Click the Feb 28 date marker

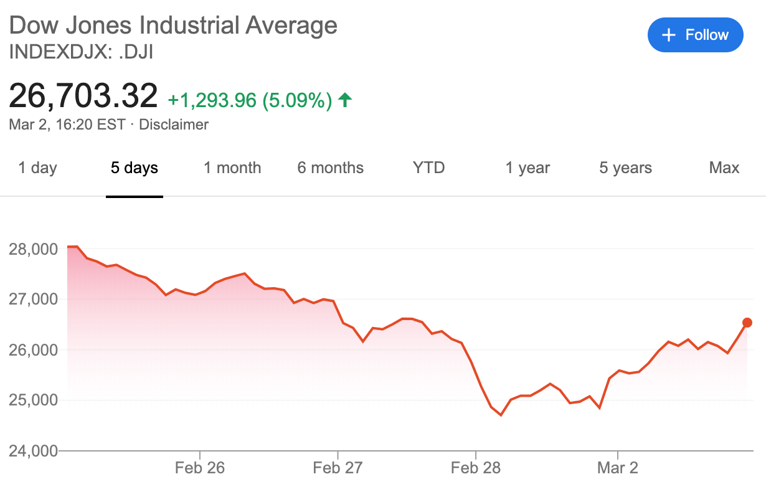tap(475, 467)
